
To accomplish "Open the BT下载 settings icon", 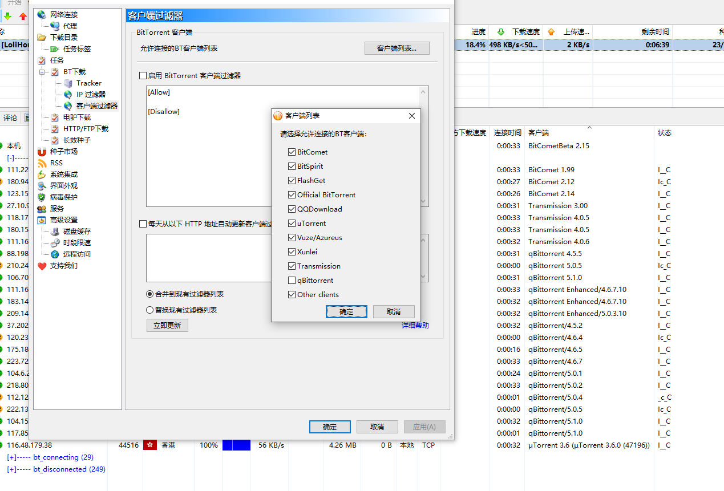I will tap(55, 71).
